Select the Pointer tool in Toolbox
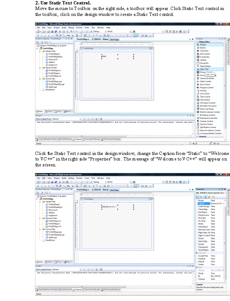This screenshot has width=230, height=301. click(x=210, y=45)
